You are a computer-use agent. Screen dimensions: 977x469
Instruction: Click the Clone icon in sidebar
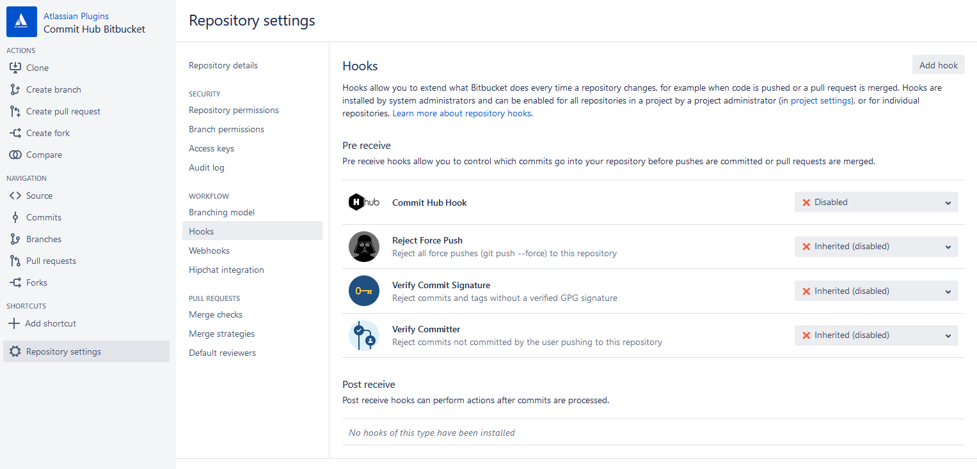point(15,68)
